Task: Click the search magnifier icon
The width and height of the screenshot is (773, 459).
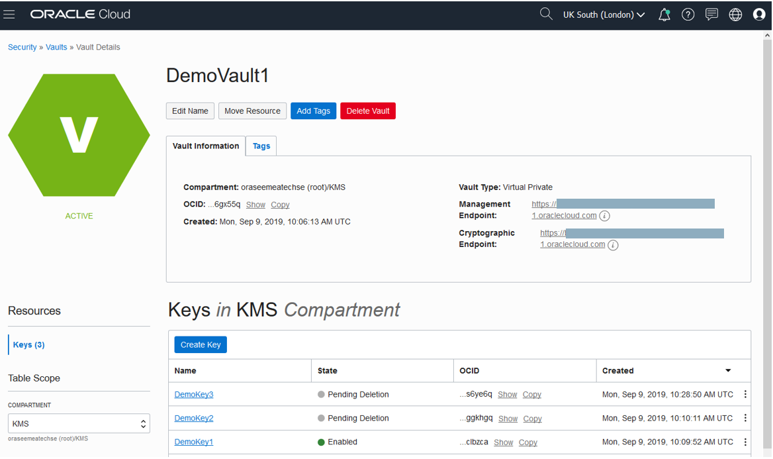Action: point(545,15)
